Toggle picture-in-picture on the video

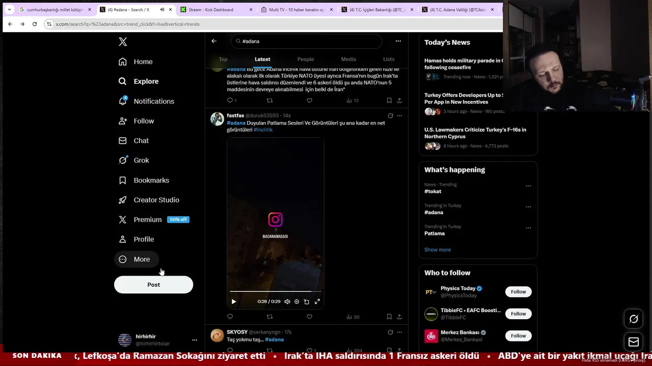point(307,301)
